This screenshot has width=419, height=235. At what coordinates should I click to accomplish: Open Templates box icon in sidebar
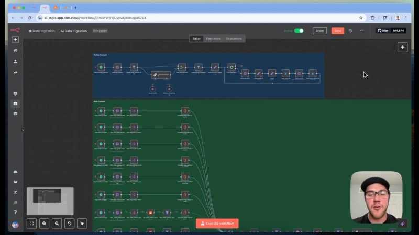point(15,182)
